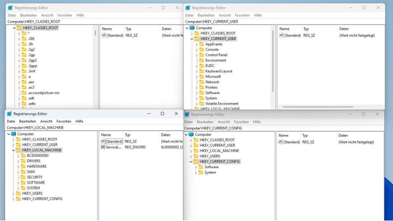Screen dimensions: 393x221
Task: Click tree vertical scrollbar in HKEY_CURRENT_USER window
Action: click(273, 62)
